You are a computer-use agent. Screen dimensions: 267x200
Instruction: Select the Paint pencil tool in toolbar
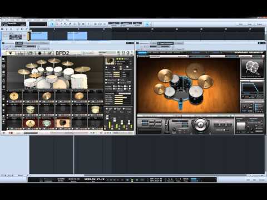pyautogui.click(x=70, y=24)
